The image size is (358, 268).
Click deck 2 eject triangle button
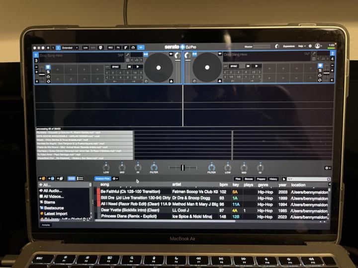(x=220, y=81)
